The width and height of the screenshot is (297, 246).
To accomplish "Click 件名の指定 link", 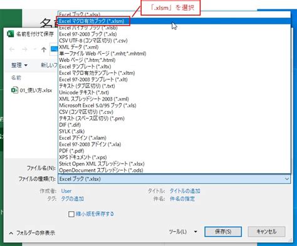I will point(182,199).
